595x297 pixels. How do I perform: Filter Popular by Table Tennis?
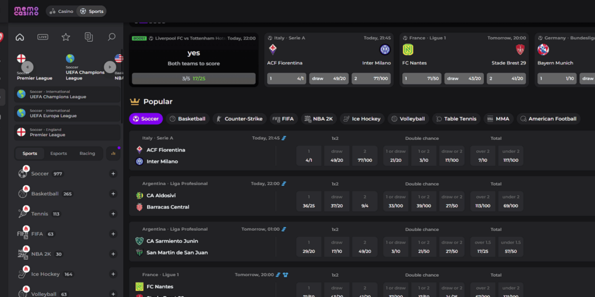457,119
